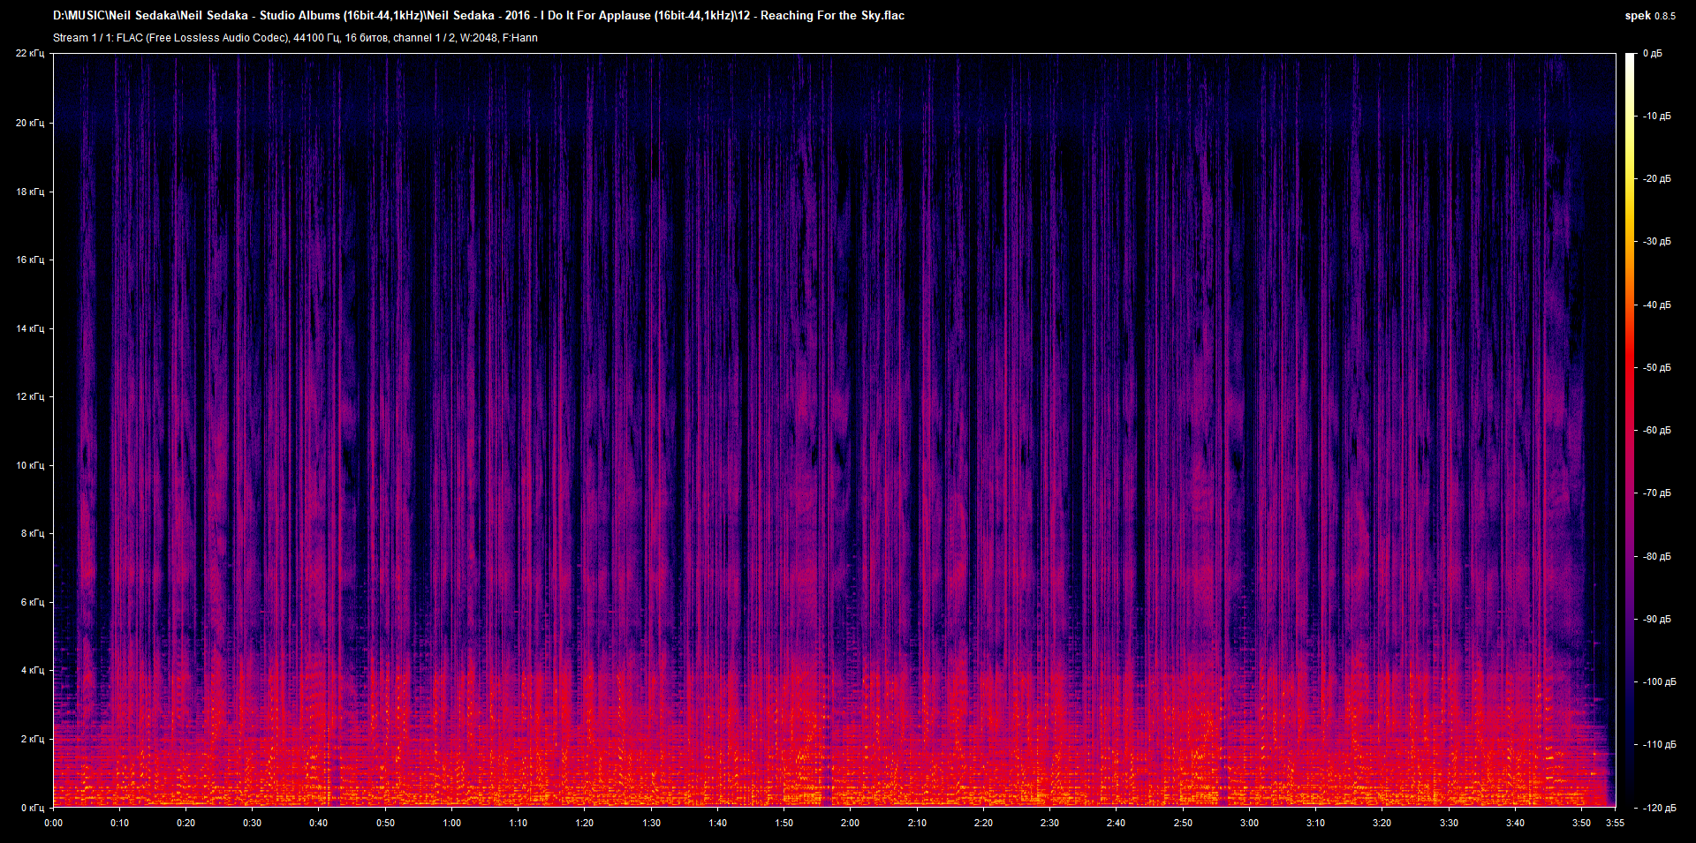The height and width of the screenshot is (843, 1696).
Task: Pick the '0:50' time axis label
Action: click(x=386, y=823)
